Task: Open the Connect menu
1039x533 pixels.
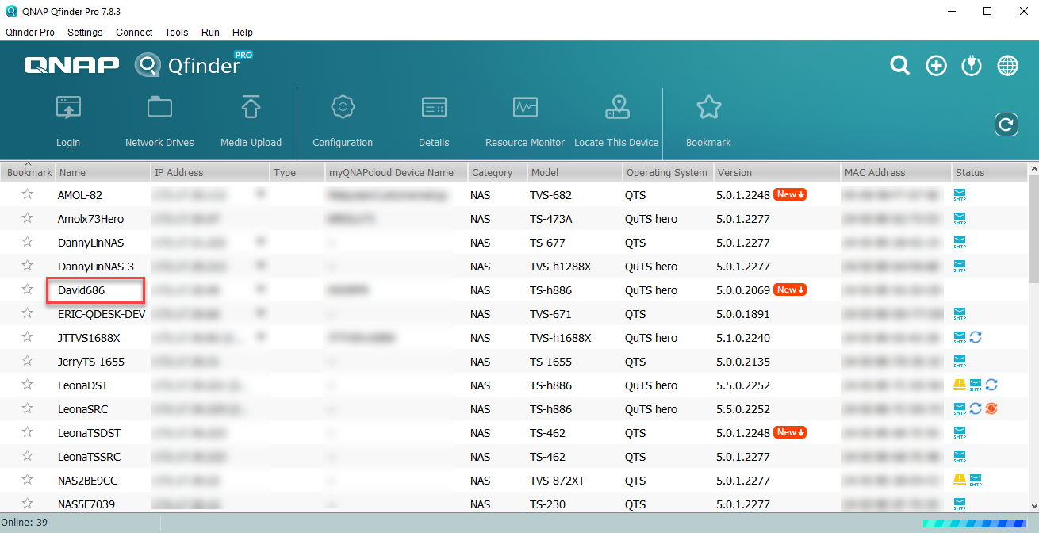Action: coord(133,33)
